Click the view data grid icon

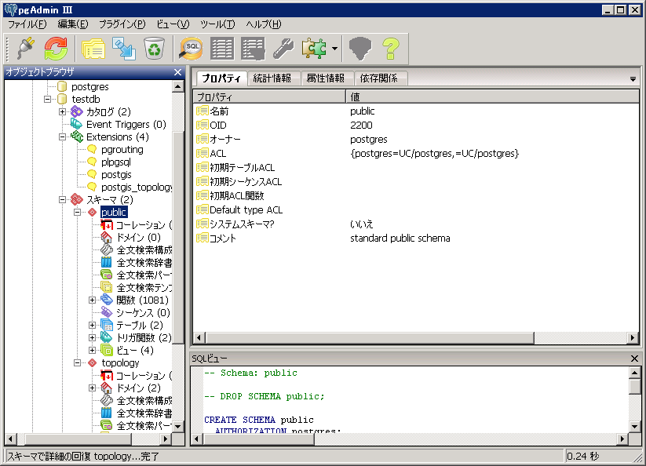pos(222,49)
